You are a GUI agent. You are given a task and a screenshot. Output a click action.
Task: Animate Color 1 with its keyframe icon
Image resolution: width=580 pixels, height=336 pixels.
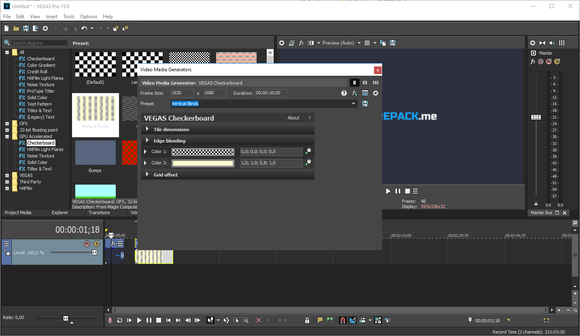click(x=308, y=152)
